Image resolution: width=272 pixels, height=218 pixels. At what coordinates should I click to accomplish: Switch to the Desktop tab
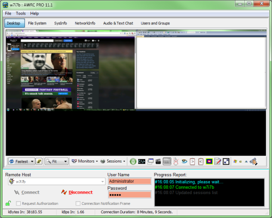(15, 23)
